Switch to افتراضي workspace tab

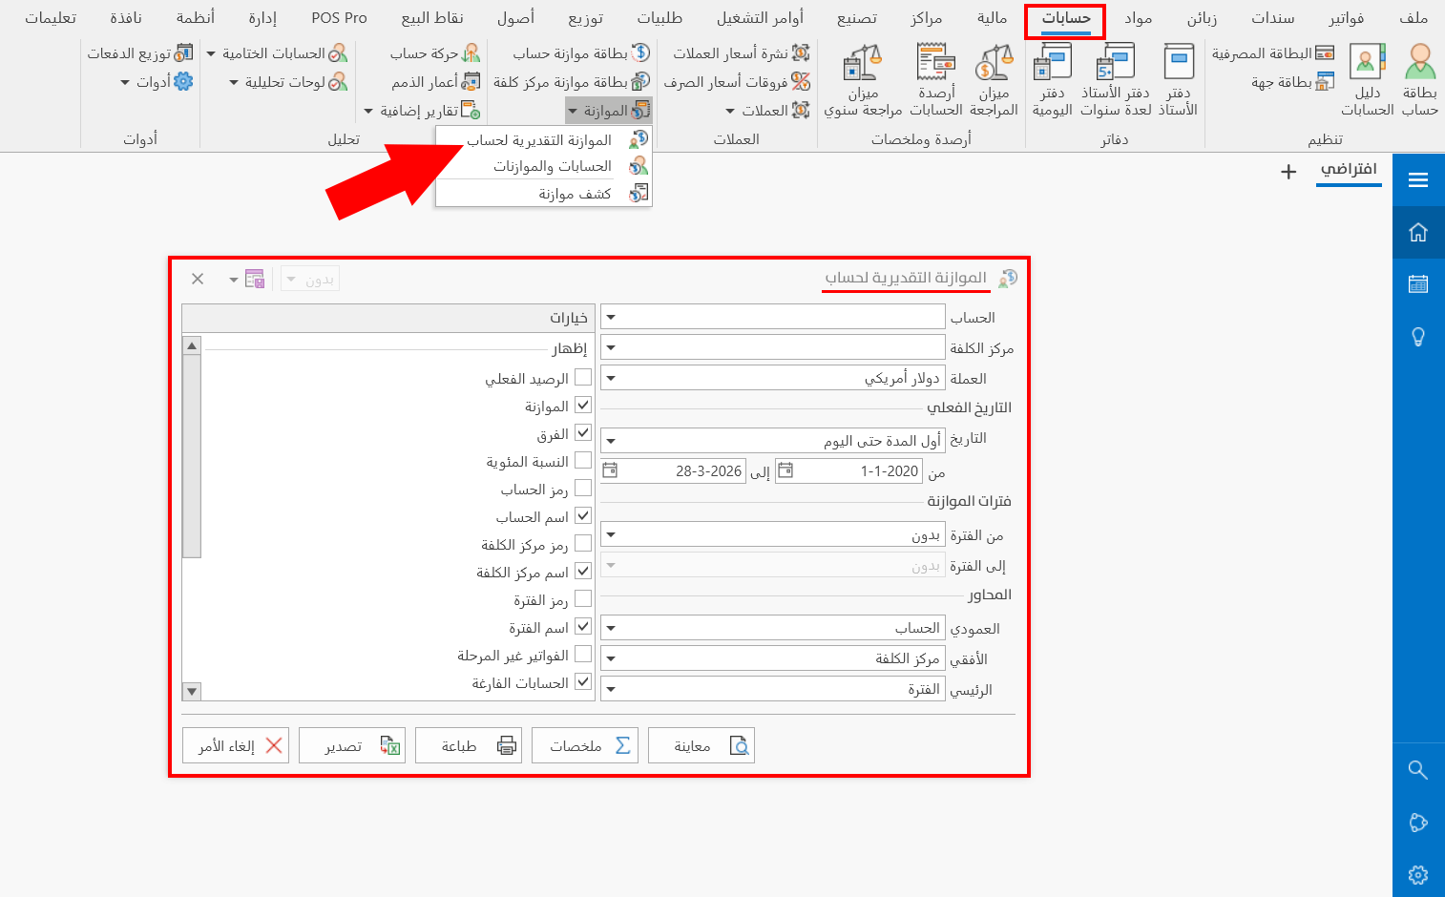coord(1349,169)
